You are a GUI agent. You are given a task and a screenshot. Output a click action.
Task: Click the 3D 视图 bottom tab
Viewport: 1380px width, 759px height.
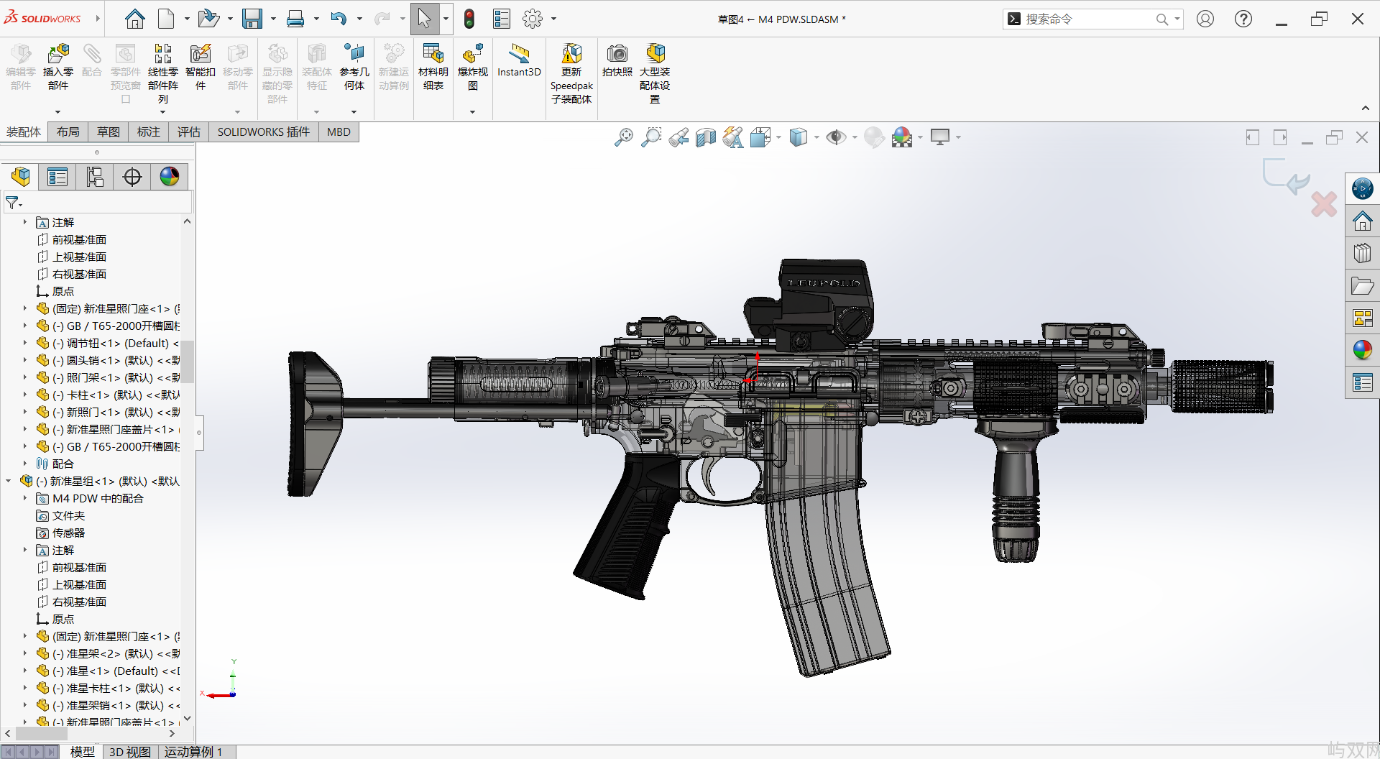130,752
